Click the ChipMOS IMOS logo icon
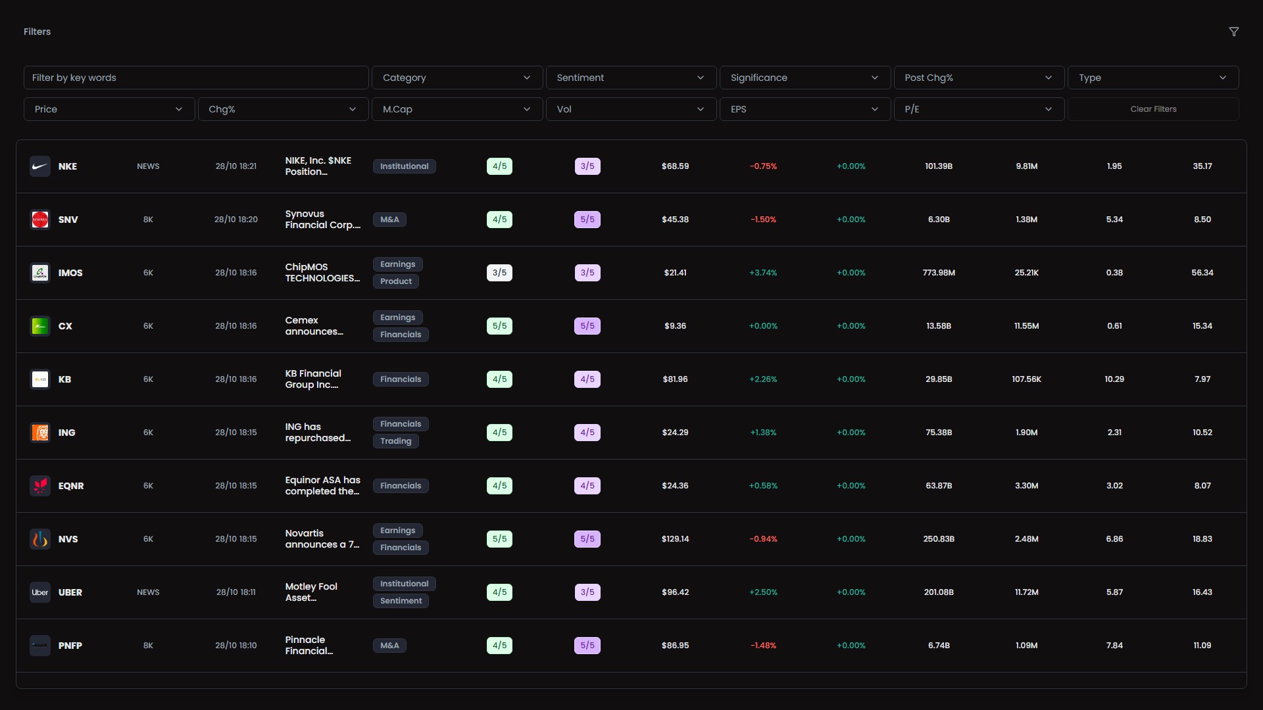This screenshot has width=1263, height=710. (40, 273)
